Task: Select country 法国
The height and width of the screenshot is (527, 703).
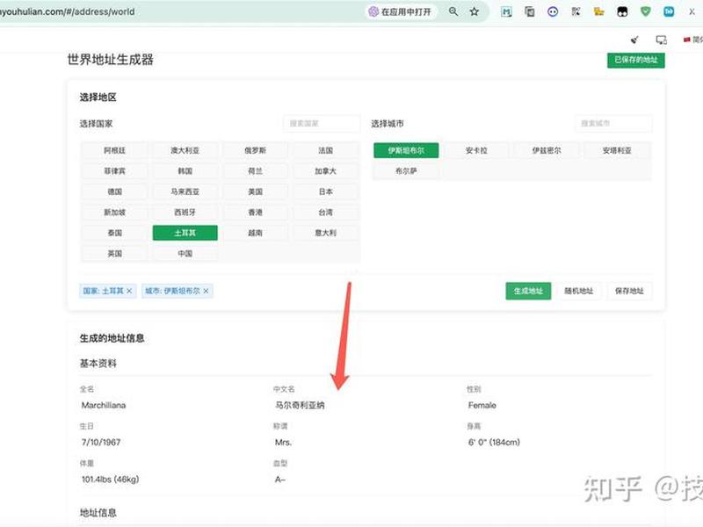Action: 325,150
